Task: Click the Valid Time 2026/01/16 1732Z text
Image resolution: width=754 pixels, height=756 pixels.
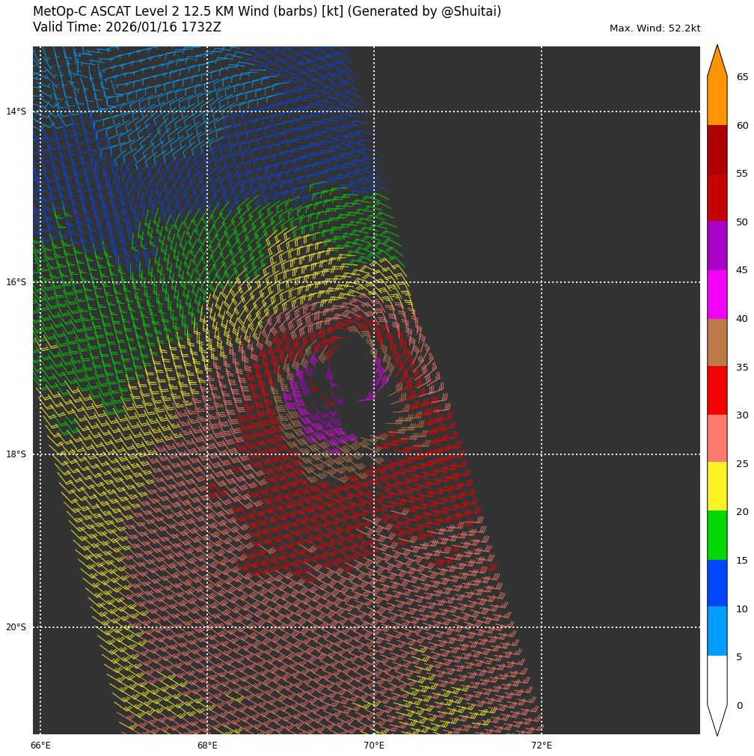Action: click(x=127, y=28)
